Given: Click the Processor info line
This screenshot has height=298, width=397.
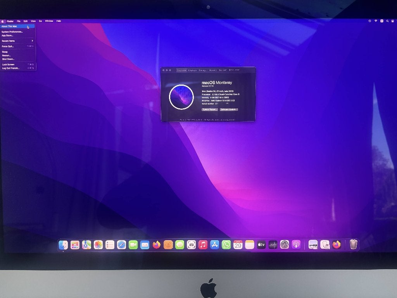Looking at the screenshot, I should (221, 94).
